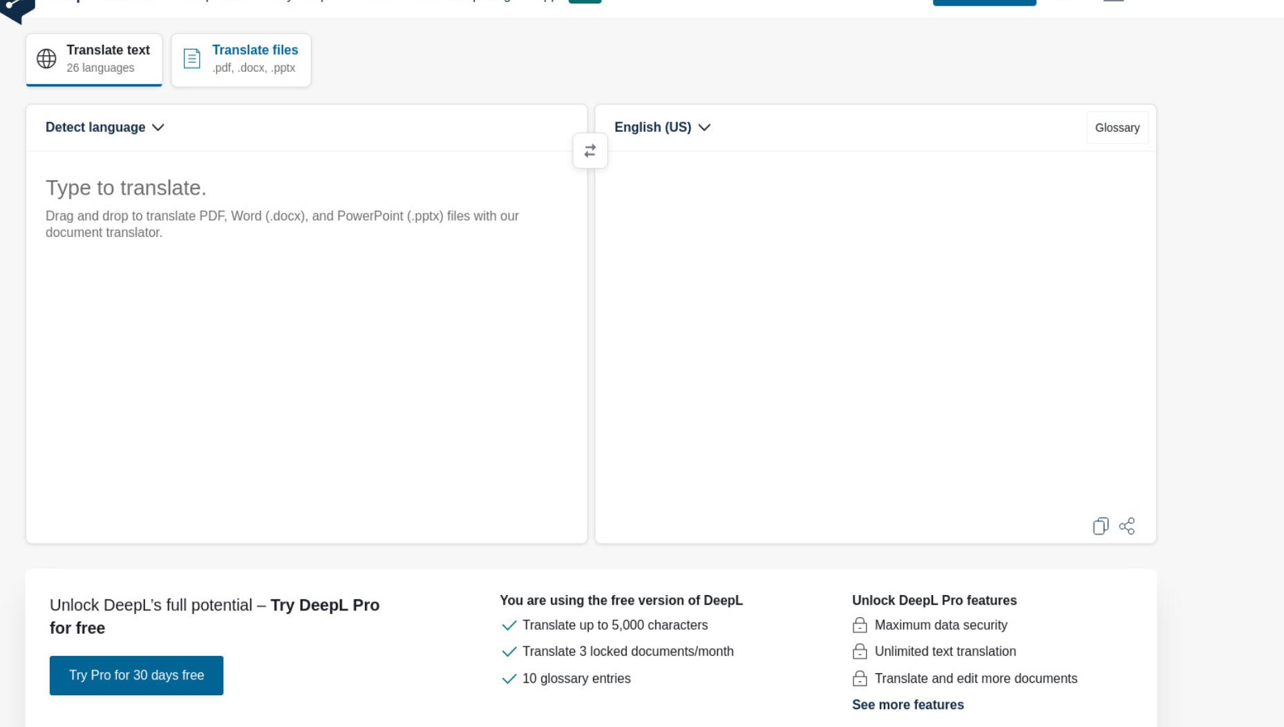Click checkmark beside 3 locked documents/month
Screen dimensions: 1284x727
(509, 652)
